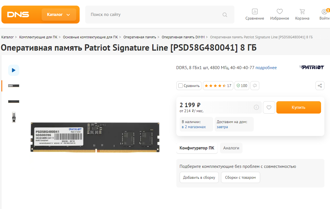Share this product via share icon

320,86
